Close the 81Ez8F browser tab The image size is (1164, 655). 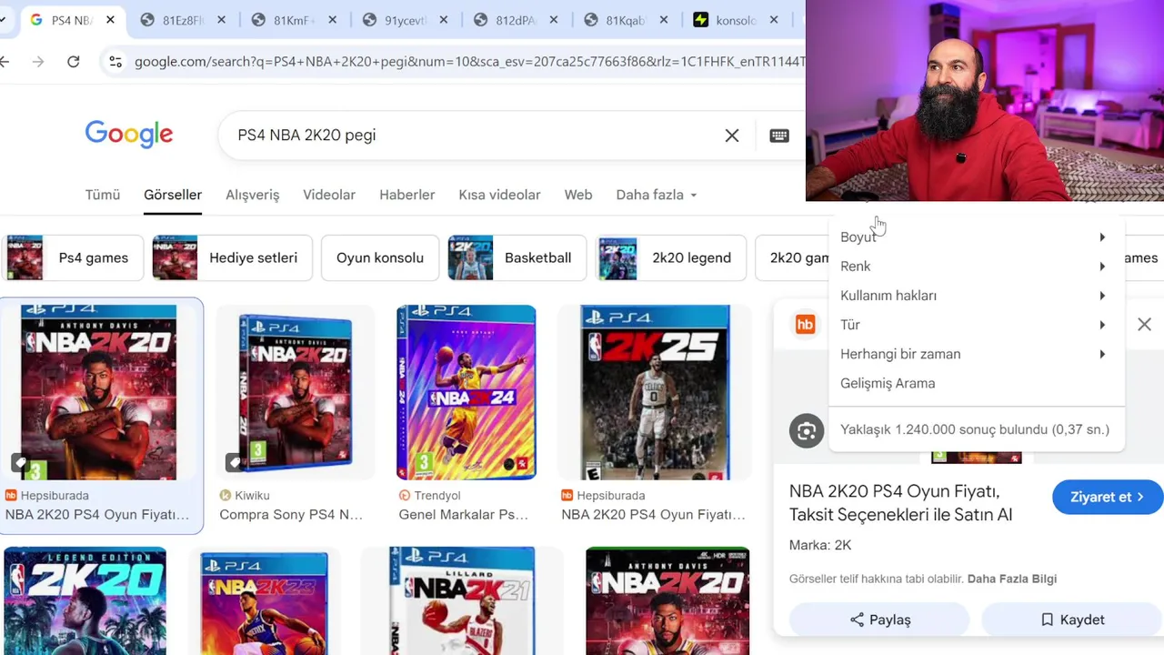pyautogui.click(x=221, y=20)
